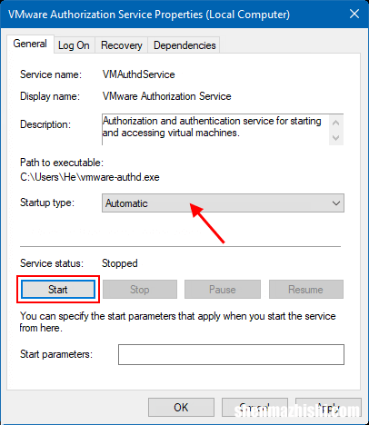This screenshot has width=369, height=425.
Task: Apply the service settings
Action: point(328,408)
